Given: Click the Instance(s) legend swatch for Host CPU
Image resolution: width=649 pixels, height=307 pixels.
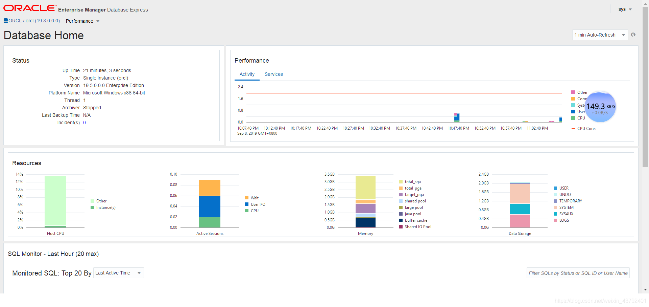Looking at the screenshot, I should point(92,207).
